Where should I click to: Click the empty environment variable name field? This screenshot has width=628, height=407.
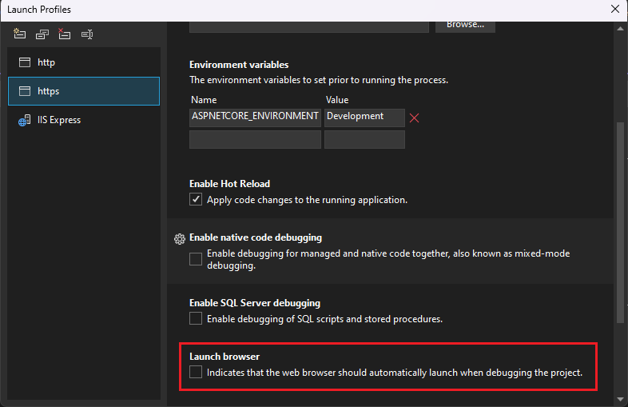pyautogui.click(x=255, y=140)
